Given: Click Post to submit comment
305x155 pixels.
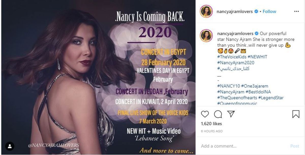Looking at the screenshot, I should click(295, 146).
